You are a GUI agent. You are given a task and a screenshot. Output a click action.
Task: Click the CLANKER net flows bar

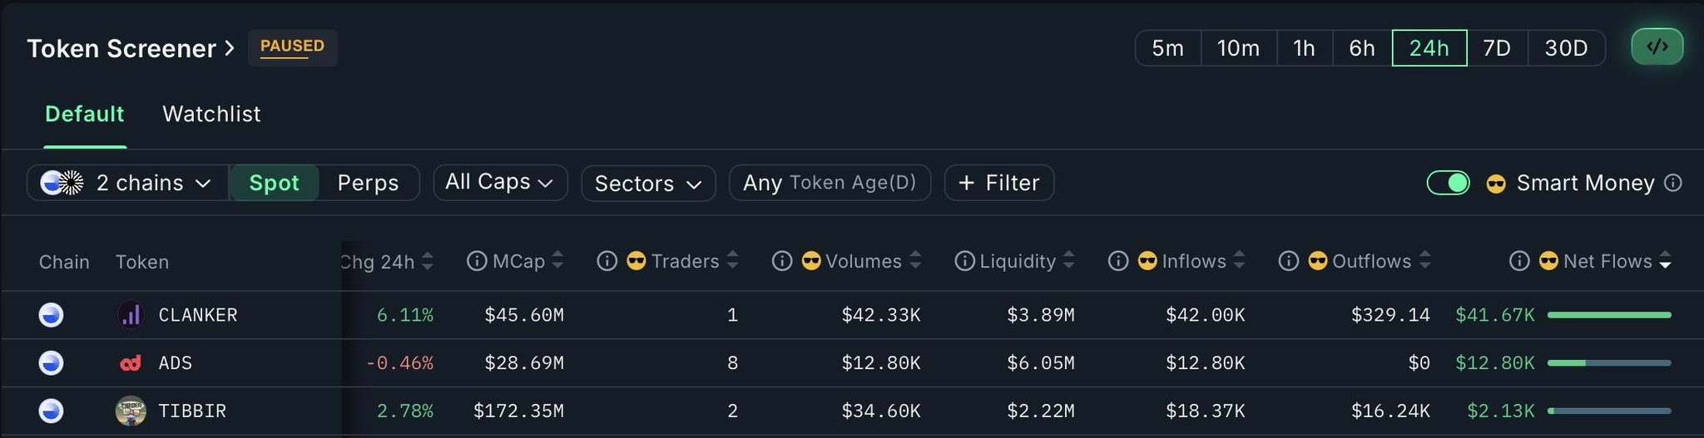point(1608,315)
